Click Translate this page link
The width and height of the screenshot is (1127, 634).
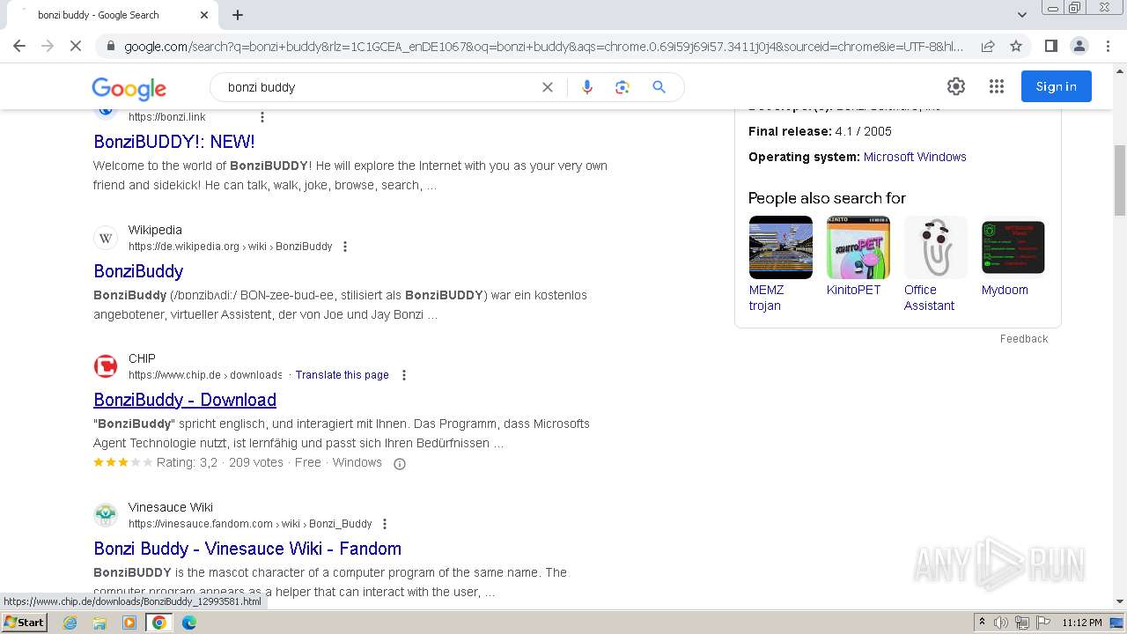pyautogui.click(x=342, y=375)
